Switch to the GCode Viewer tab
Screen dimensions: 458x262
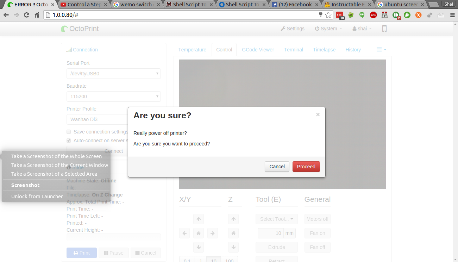[258, 50]
